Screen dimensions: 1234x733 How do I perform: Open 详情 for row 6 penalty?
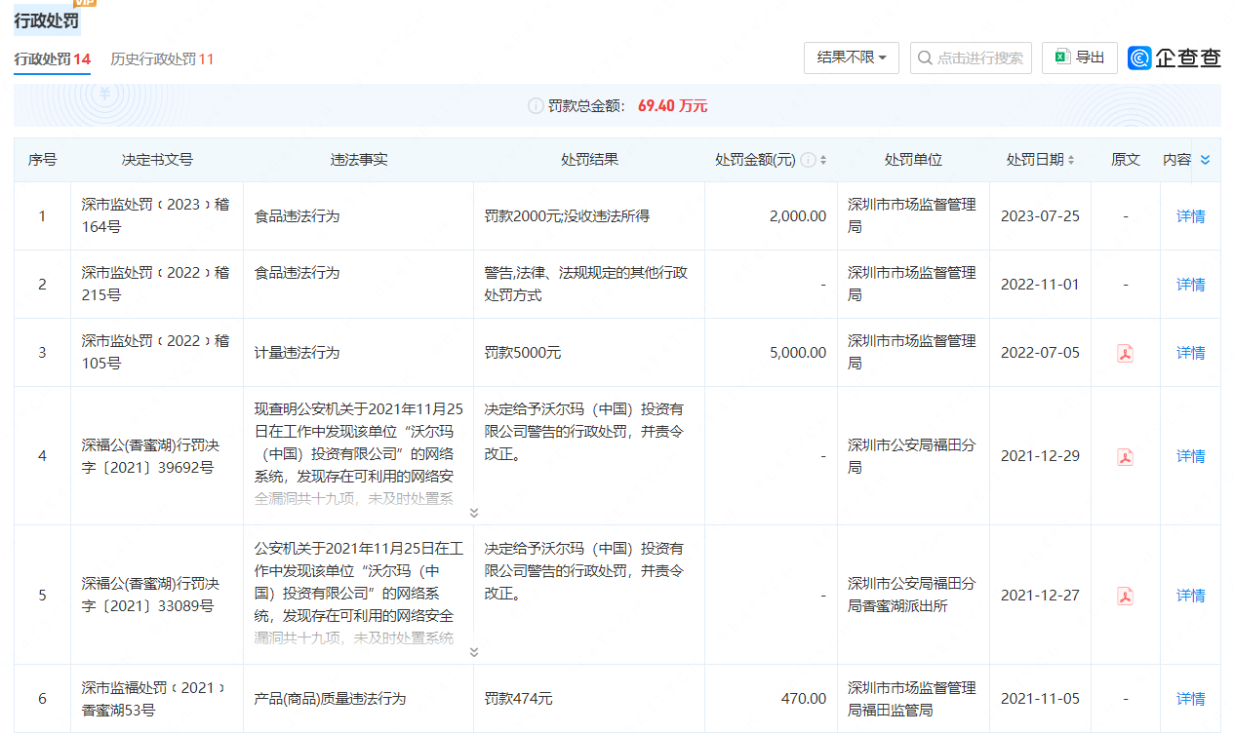1190,699
